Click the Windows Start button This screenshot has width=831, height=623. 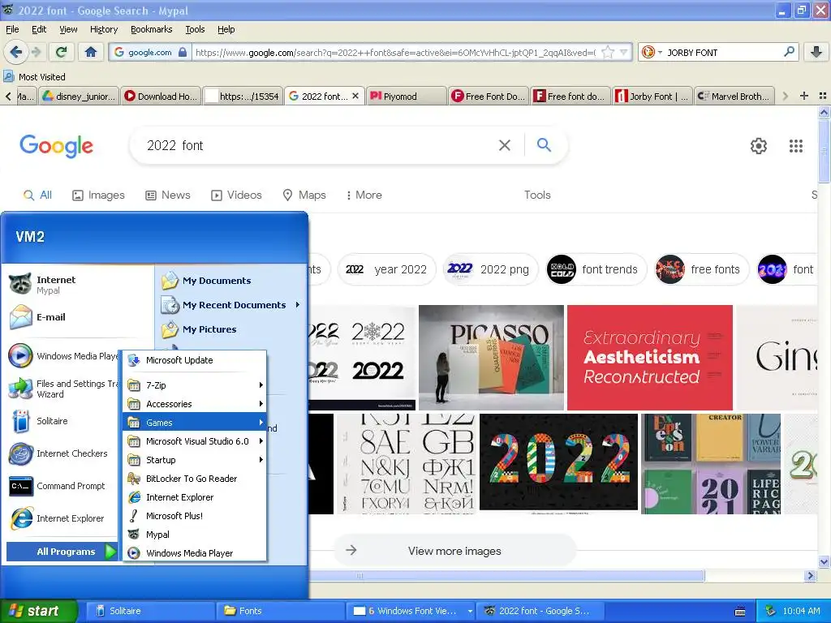point(39,611)
